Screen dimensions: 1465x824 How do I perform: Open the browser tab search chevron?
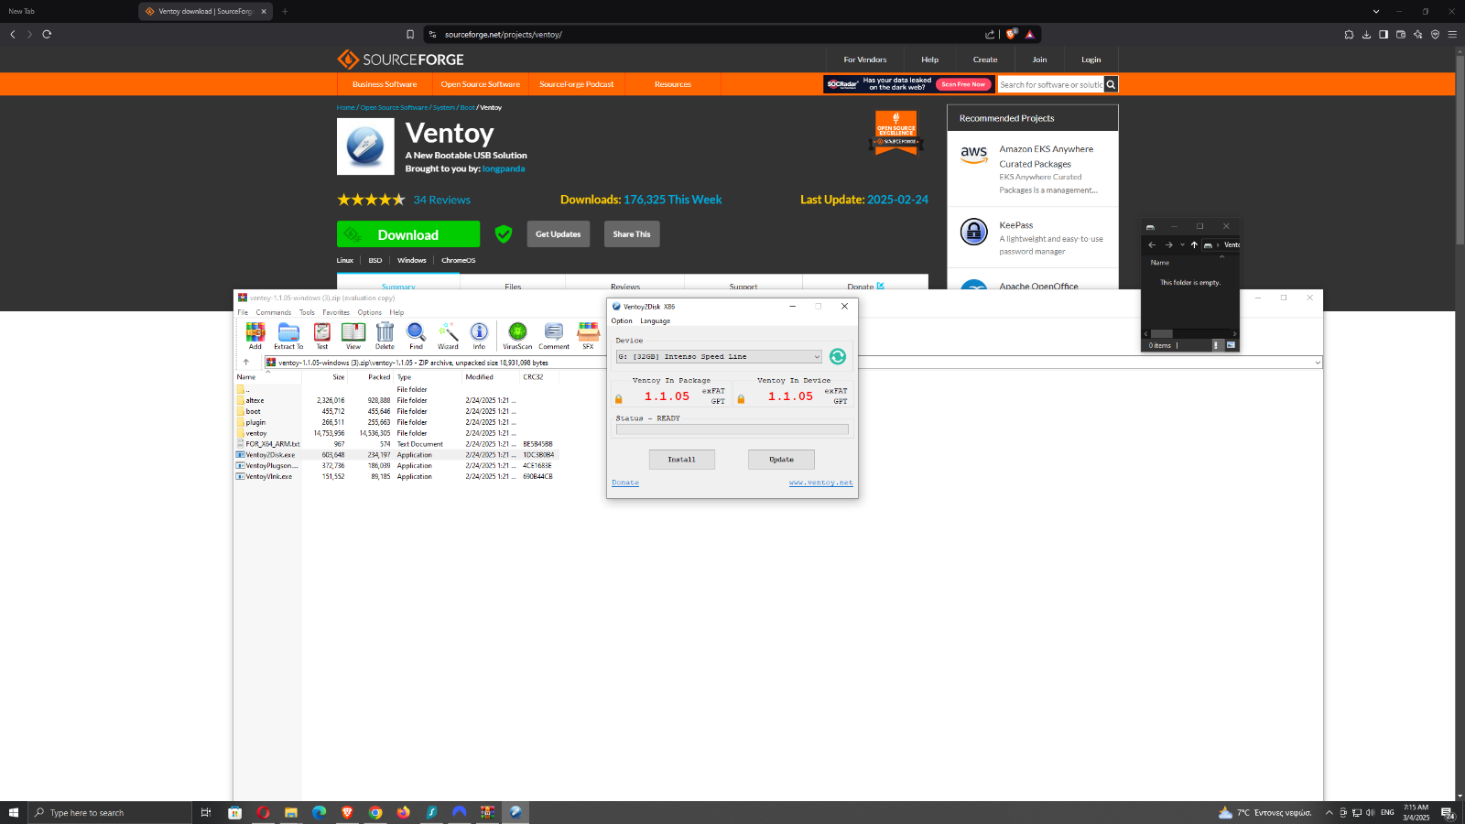1375,11
